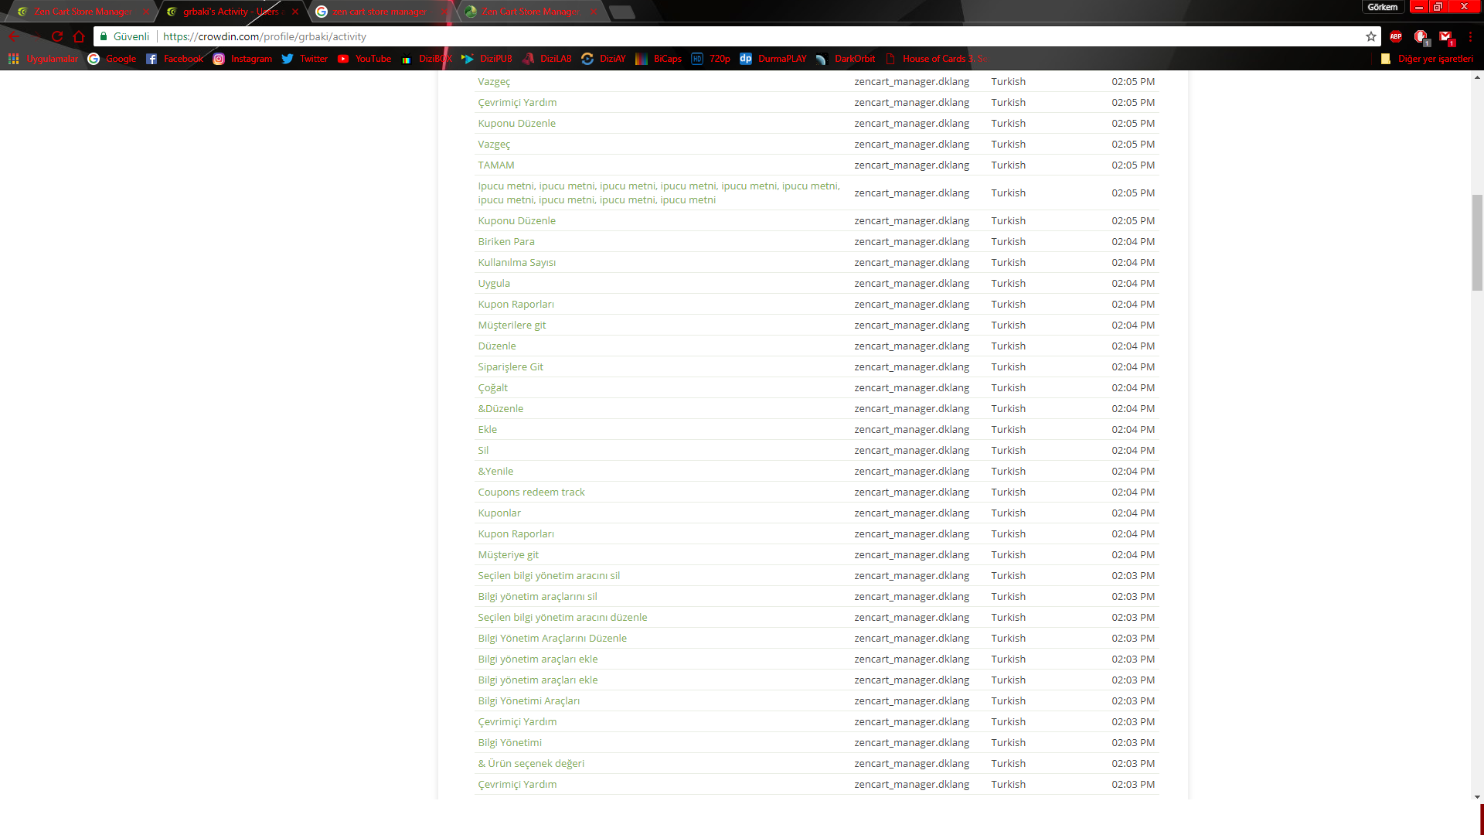1484x835 pixels.
Task: Open the DarkOrbit bookmark
Action: coord(846,59)
